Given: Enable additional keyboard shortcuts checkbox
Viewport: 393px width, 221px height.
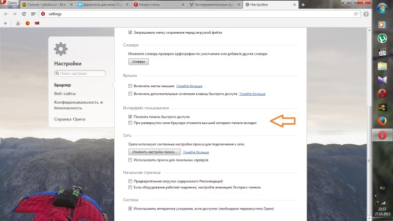Looking at the screenshot, I should click(x=130, y=94).
